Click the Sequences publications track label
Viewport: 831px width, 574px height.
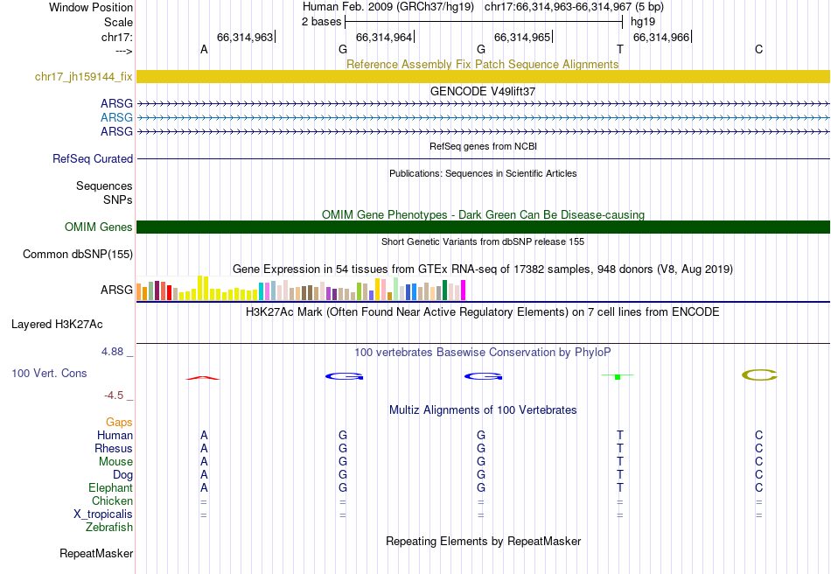(104, 185)
